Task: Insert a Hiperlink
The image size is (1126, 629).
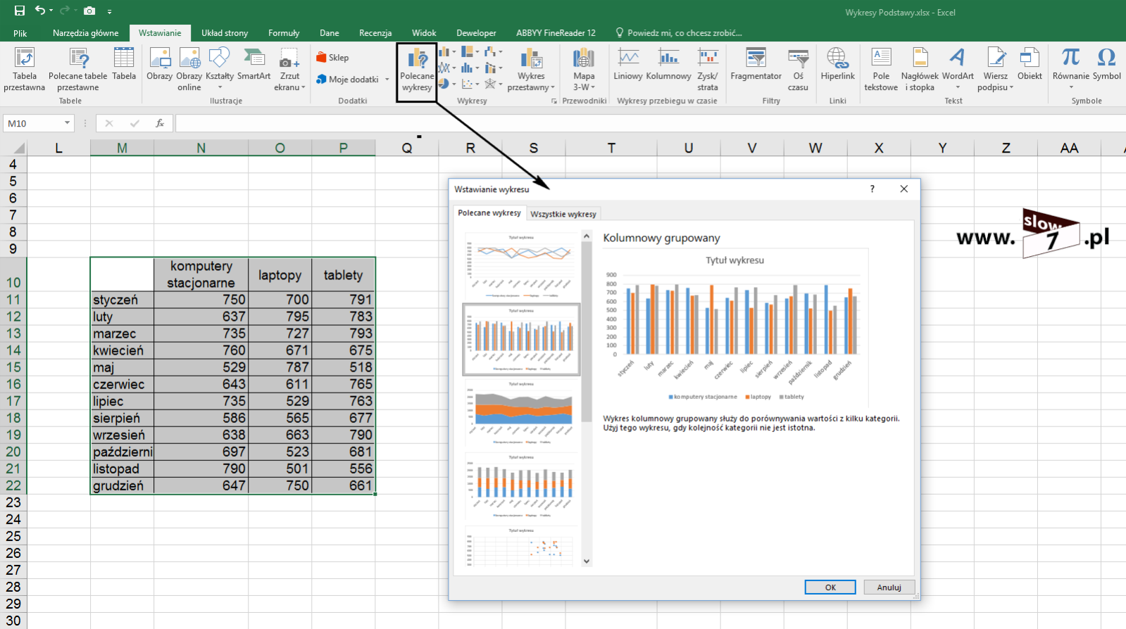Action: point(837,64)
